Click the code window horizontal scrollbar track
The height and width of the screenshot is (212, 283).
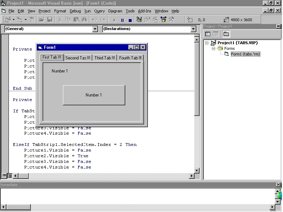point(106,176)
